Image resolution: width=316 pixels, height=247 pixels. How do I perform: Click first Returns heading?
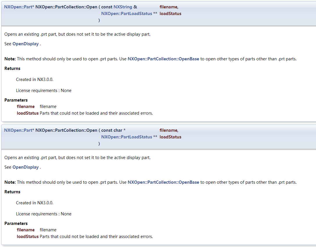tap(12, 68)
